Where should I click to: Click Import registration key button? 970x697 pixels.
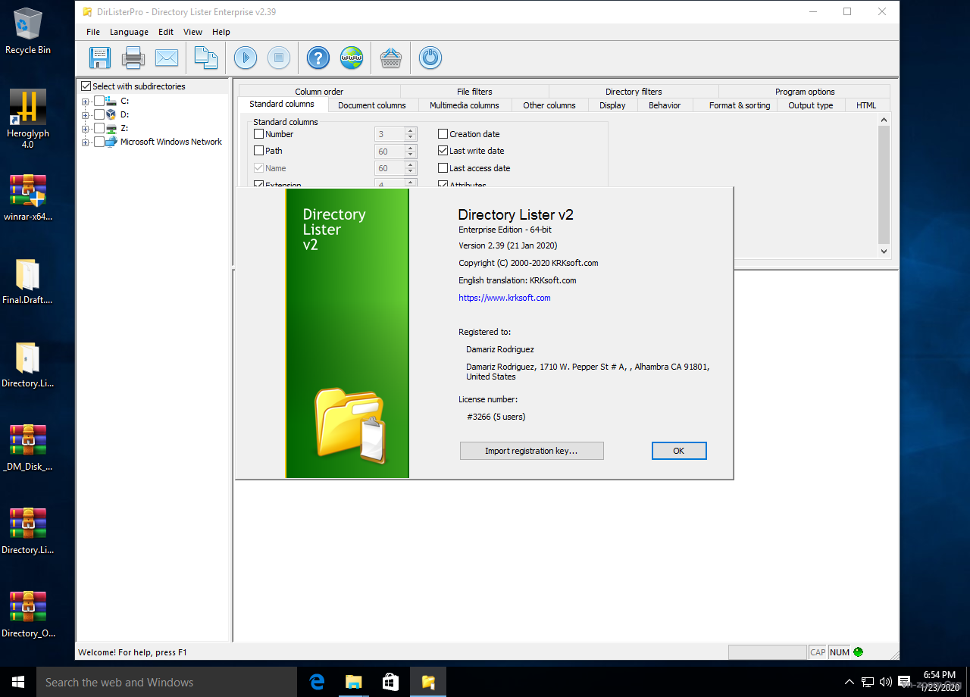pyautogui.click(x=531, y=451)
